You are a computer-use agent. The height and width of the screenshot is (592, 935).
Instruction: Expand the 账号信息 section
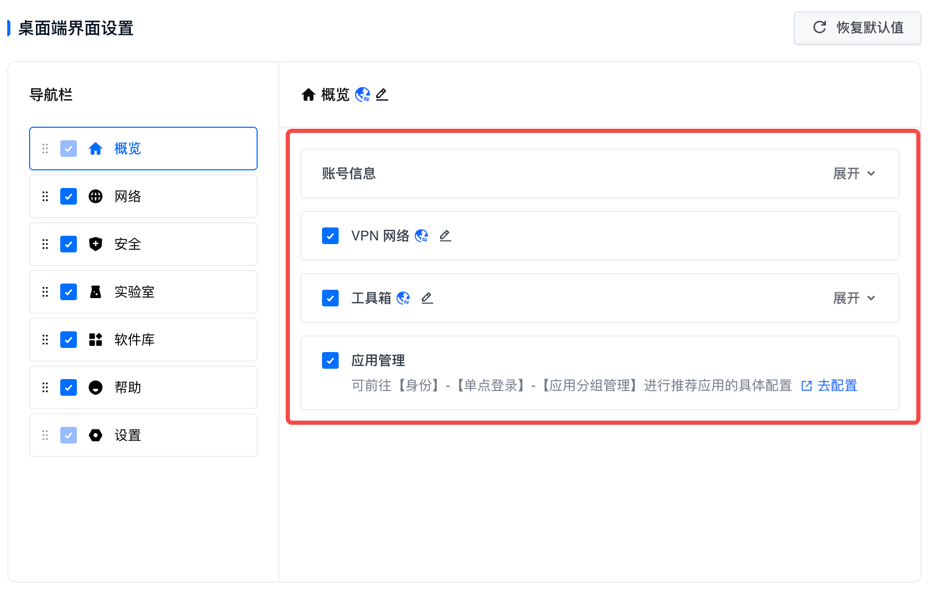[854, 173]
